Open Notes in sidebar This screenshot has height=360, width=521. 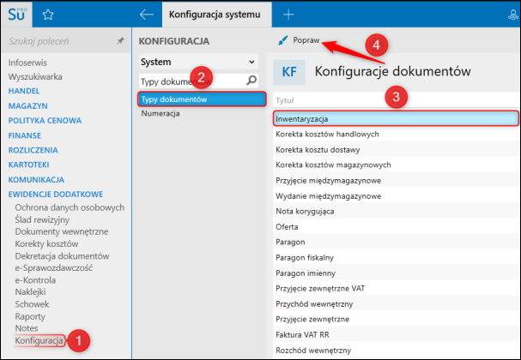[27, 328]
